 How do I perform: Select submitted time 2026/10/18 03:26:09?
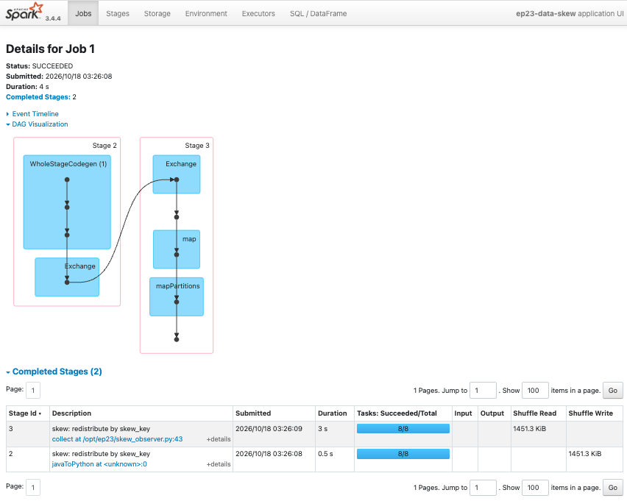pos(269,429)
